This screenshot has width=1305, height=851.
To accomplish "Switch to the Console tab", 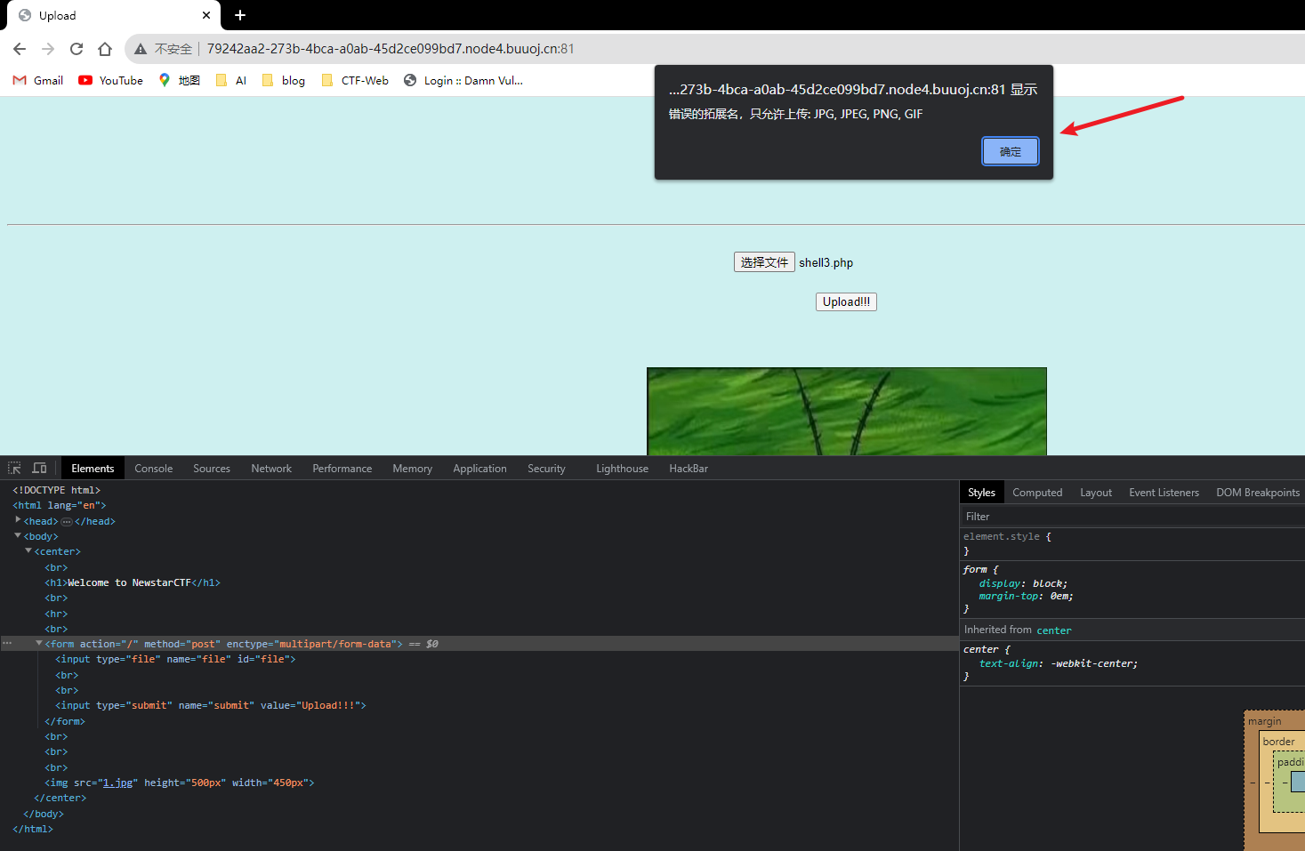I will pyautogui.click(x=154, y=469).
